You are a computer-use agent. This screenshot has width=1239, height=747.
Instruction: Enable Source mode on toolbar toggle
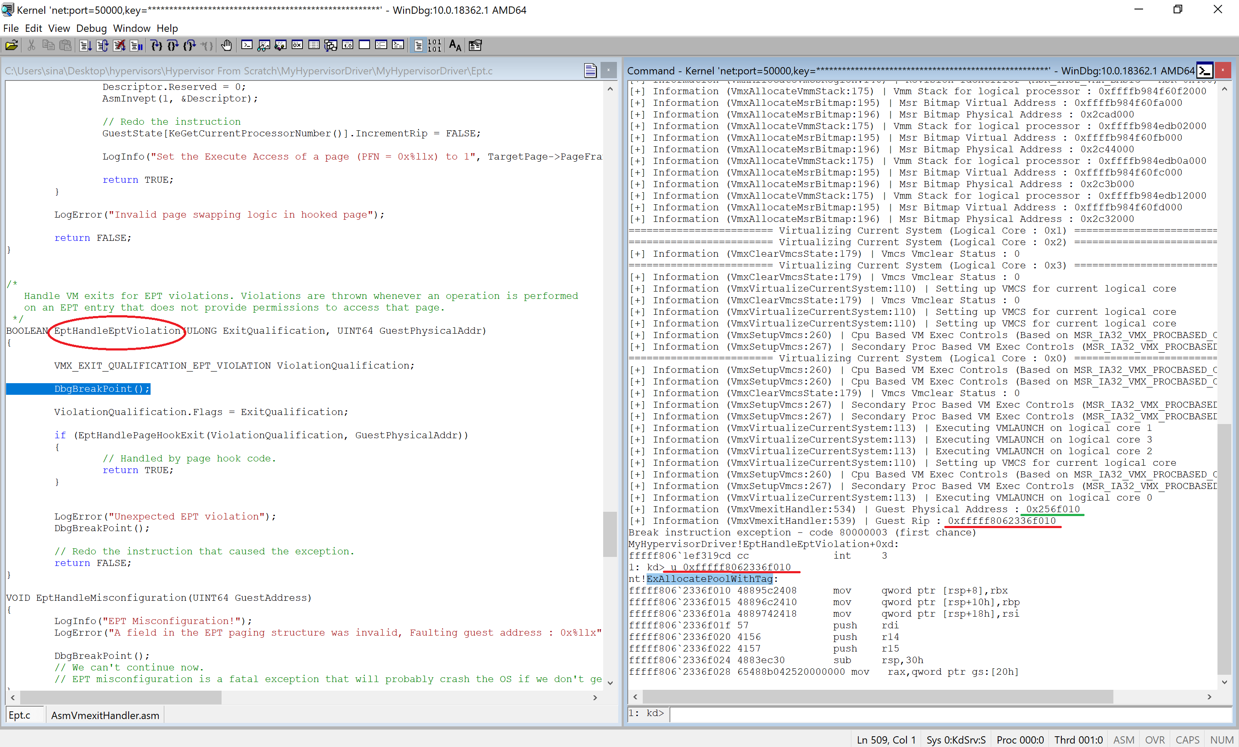pyautogui.click(x=418, y=46)
